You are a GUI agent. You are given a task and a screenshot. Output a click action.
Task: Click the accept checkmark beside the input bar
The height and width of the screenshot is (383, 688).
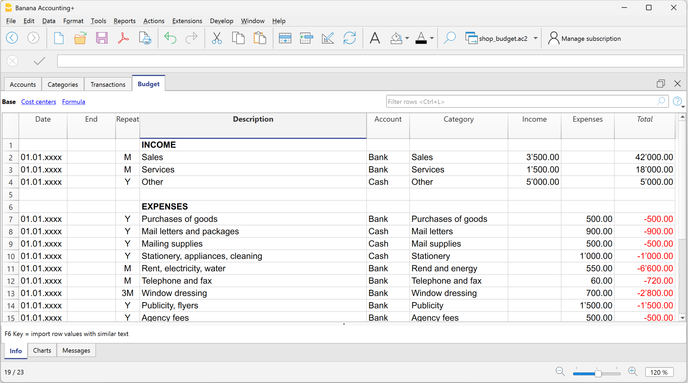tap(40, 61)
